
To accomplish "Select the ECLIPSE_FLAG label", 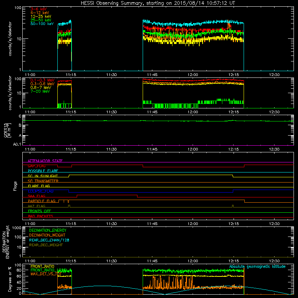I will point(41,191).
